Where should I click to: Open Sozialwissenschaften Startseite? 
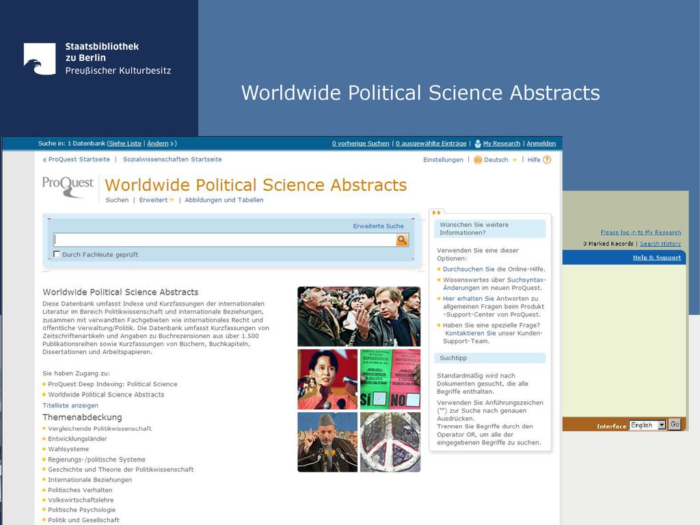pyautogui.click(x=172, y=159)
